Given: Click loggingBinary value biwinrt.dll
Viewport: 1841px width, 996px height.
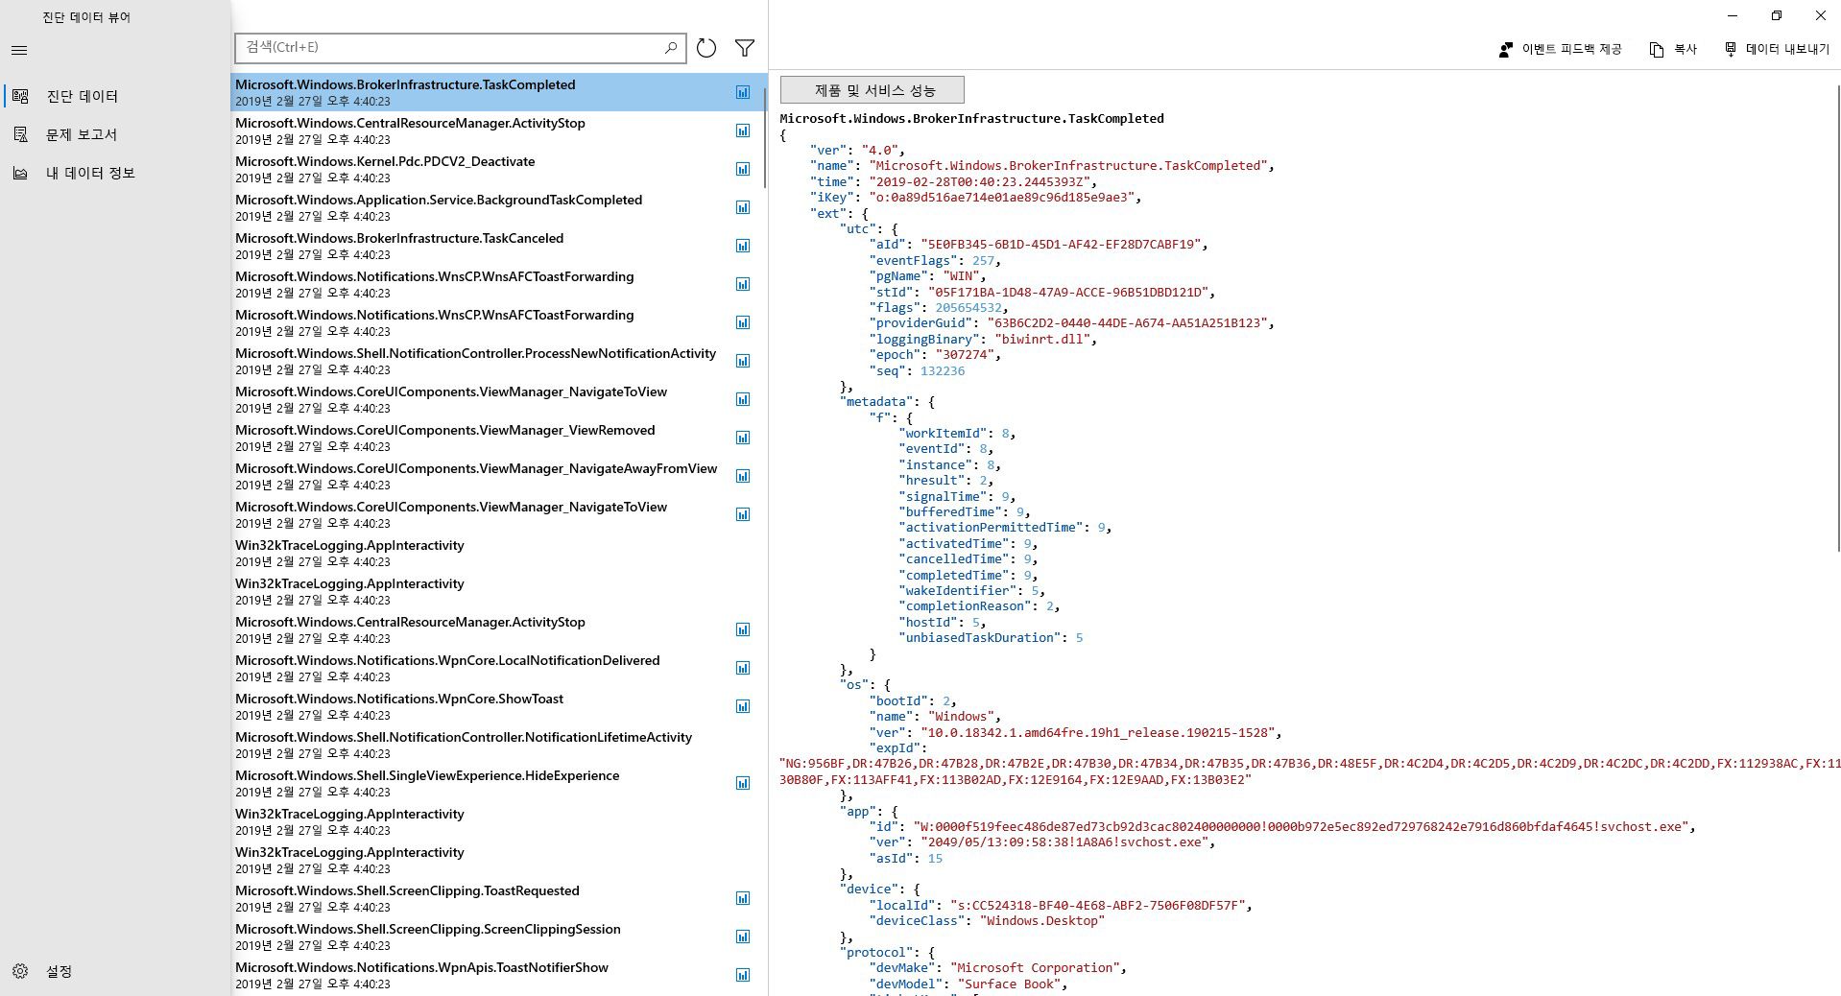Looking at the screenshot, I should 1042,339.
